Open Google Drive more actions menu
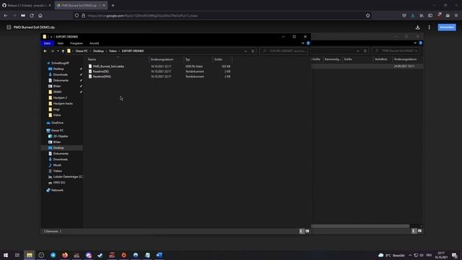Image resolution: width=462 pixels, height=260 pixels. pos(429,27)
